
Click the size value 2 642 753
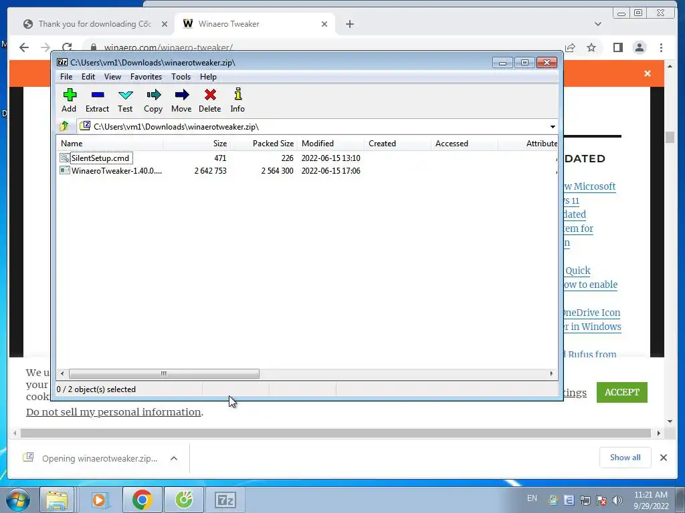pyautogui.click(x=211, y=170)
